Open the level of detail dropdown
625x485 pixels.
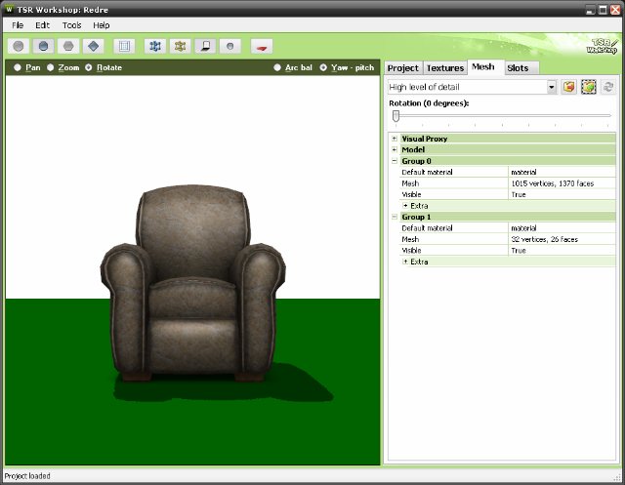(x=552, y=87)
